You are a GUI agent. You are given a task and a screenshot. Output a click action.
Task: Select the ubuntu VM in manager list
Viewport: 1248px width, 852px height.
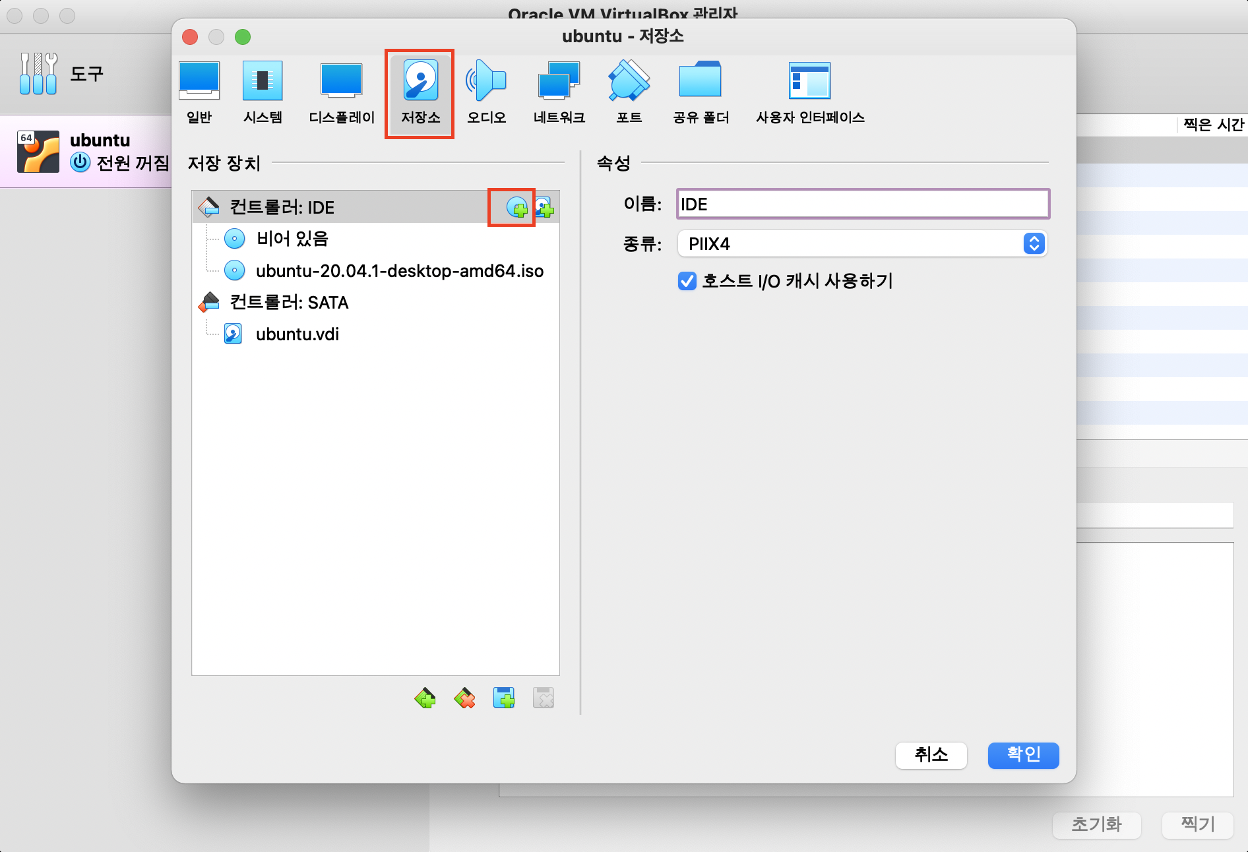[86, 152]
